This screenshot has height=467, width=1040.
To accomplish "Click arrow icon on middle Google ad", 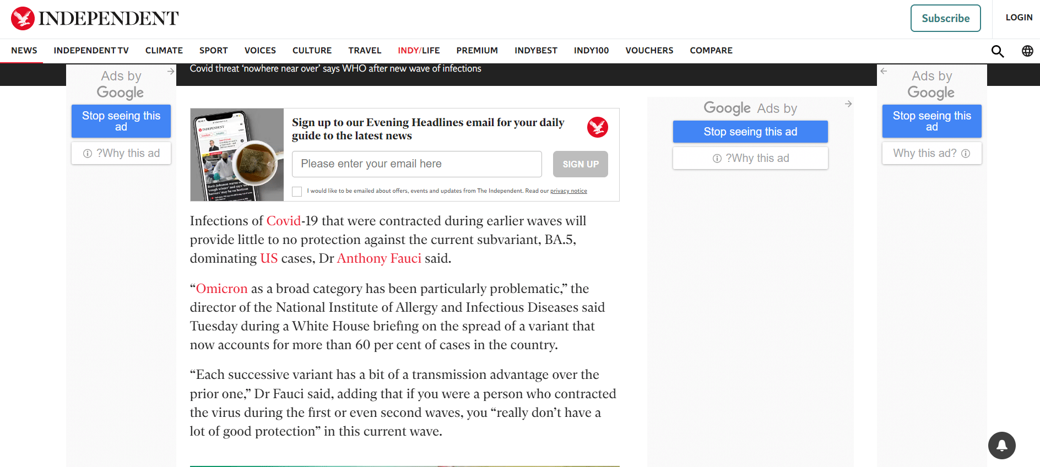I will 848,104.
